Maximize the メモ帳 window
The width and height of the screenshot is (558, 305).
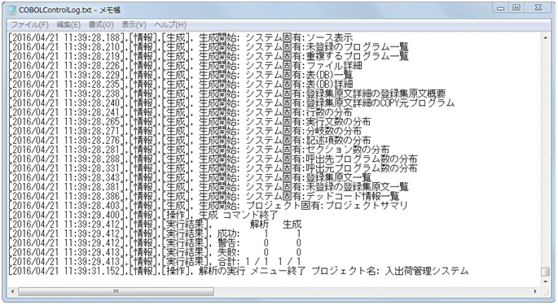tap(516, 8)
